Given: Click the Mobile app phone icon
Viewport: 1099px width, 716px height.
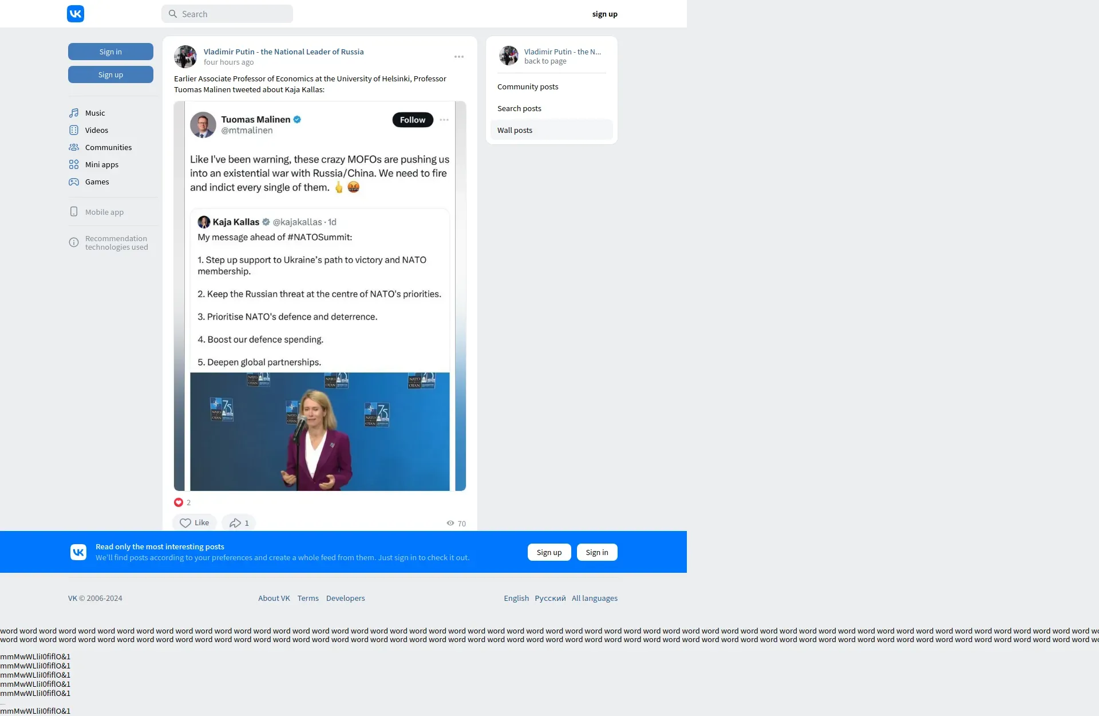Looking at the screenshot, I should pyautogui.click(x=74, y=212).
